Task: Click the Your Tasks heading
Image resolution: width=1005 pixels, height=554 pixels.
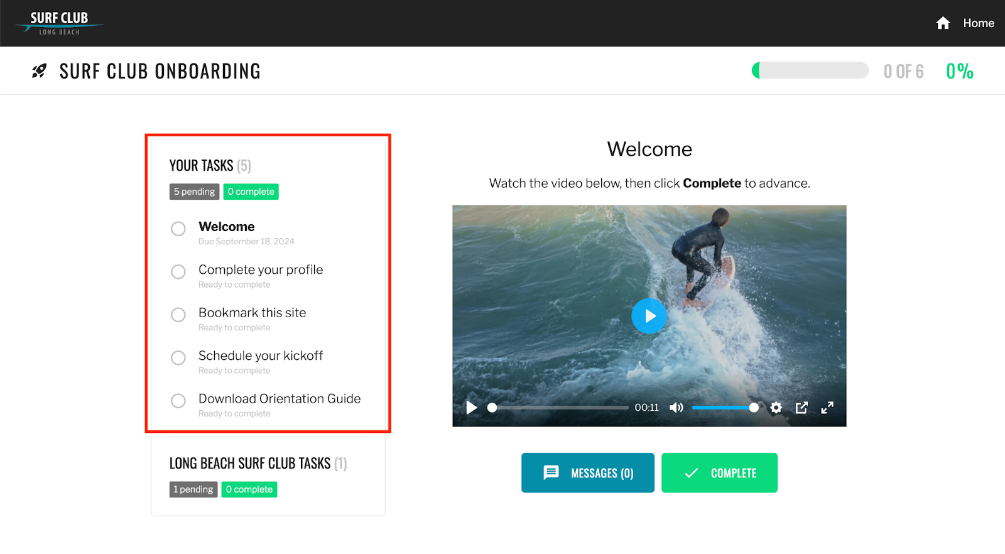Action: click(210, 166)
